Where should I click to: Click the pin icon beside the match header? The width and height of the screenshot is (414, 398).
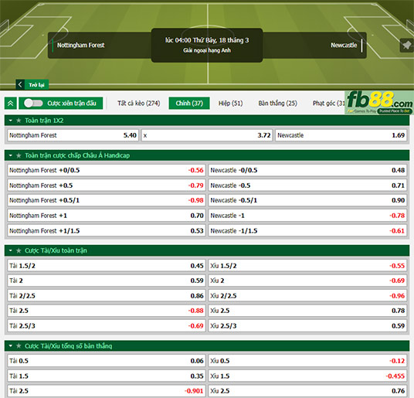pos(406,45)
